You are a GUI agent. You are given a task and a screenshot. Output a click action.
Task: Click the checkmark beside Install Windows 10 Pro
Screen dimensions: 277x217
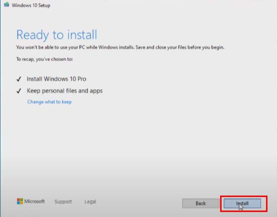[x=19, y=79]
